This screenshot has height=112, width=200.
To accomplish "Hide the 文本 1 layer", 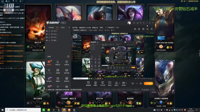I will click(x=47, y=37).
